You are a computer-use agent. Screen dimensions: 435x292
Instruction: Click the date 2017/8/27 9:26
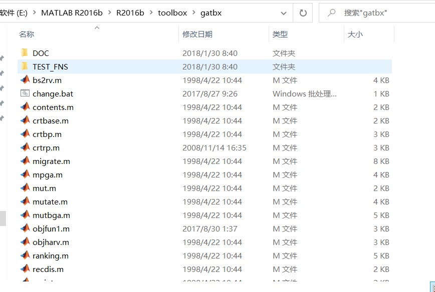point(209,94)
